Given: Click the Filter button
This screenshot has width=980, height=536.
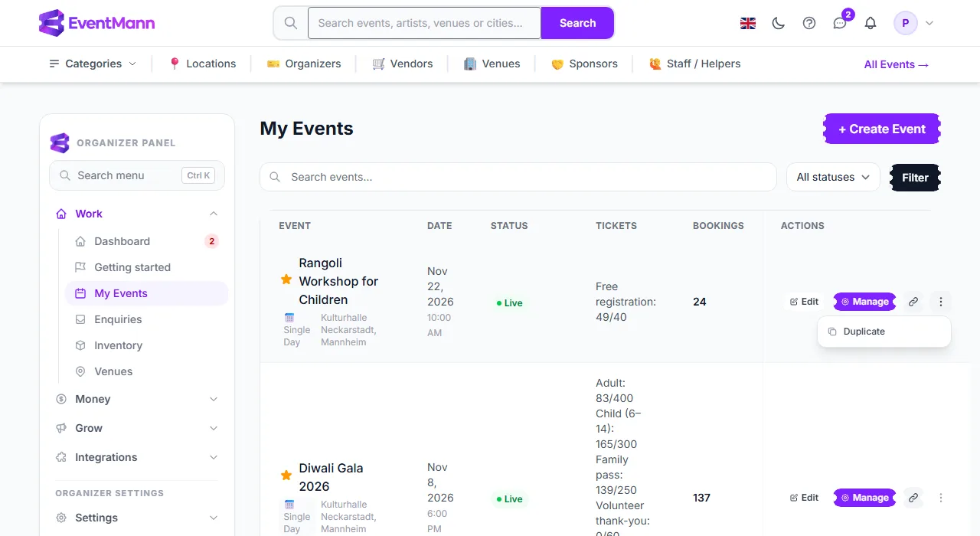Looking at the screenshot, I should click(915, 177).
